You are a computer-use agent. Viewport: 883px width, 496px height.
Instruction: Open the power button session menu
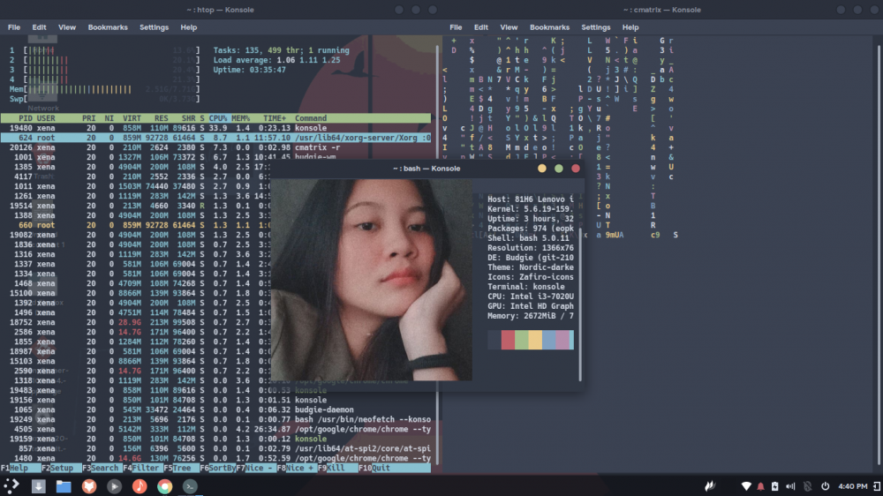[825, 486]
